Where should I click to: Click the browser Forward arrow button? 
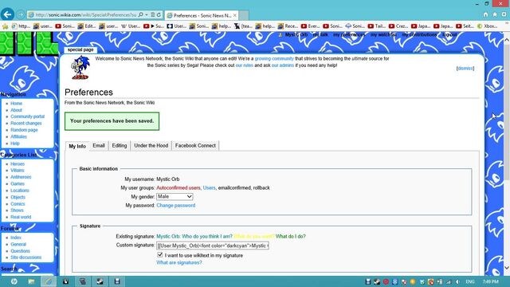click(x=21, y=14)
